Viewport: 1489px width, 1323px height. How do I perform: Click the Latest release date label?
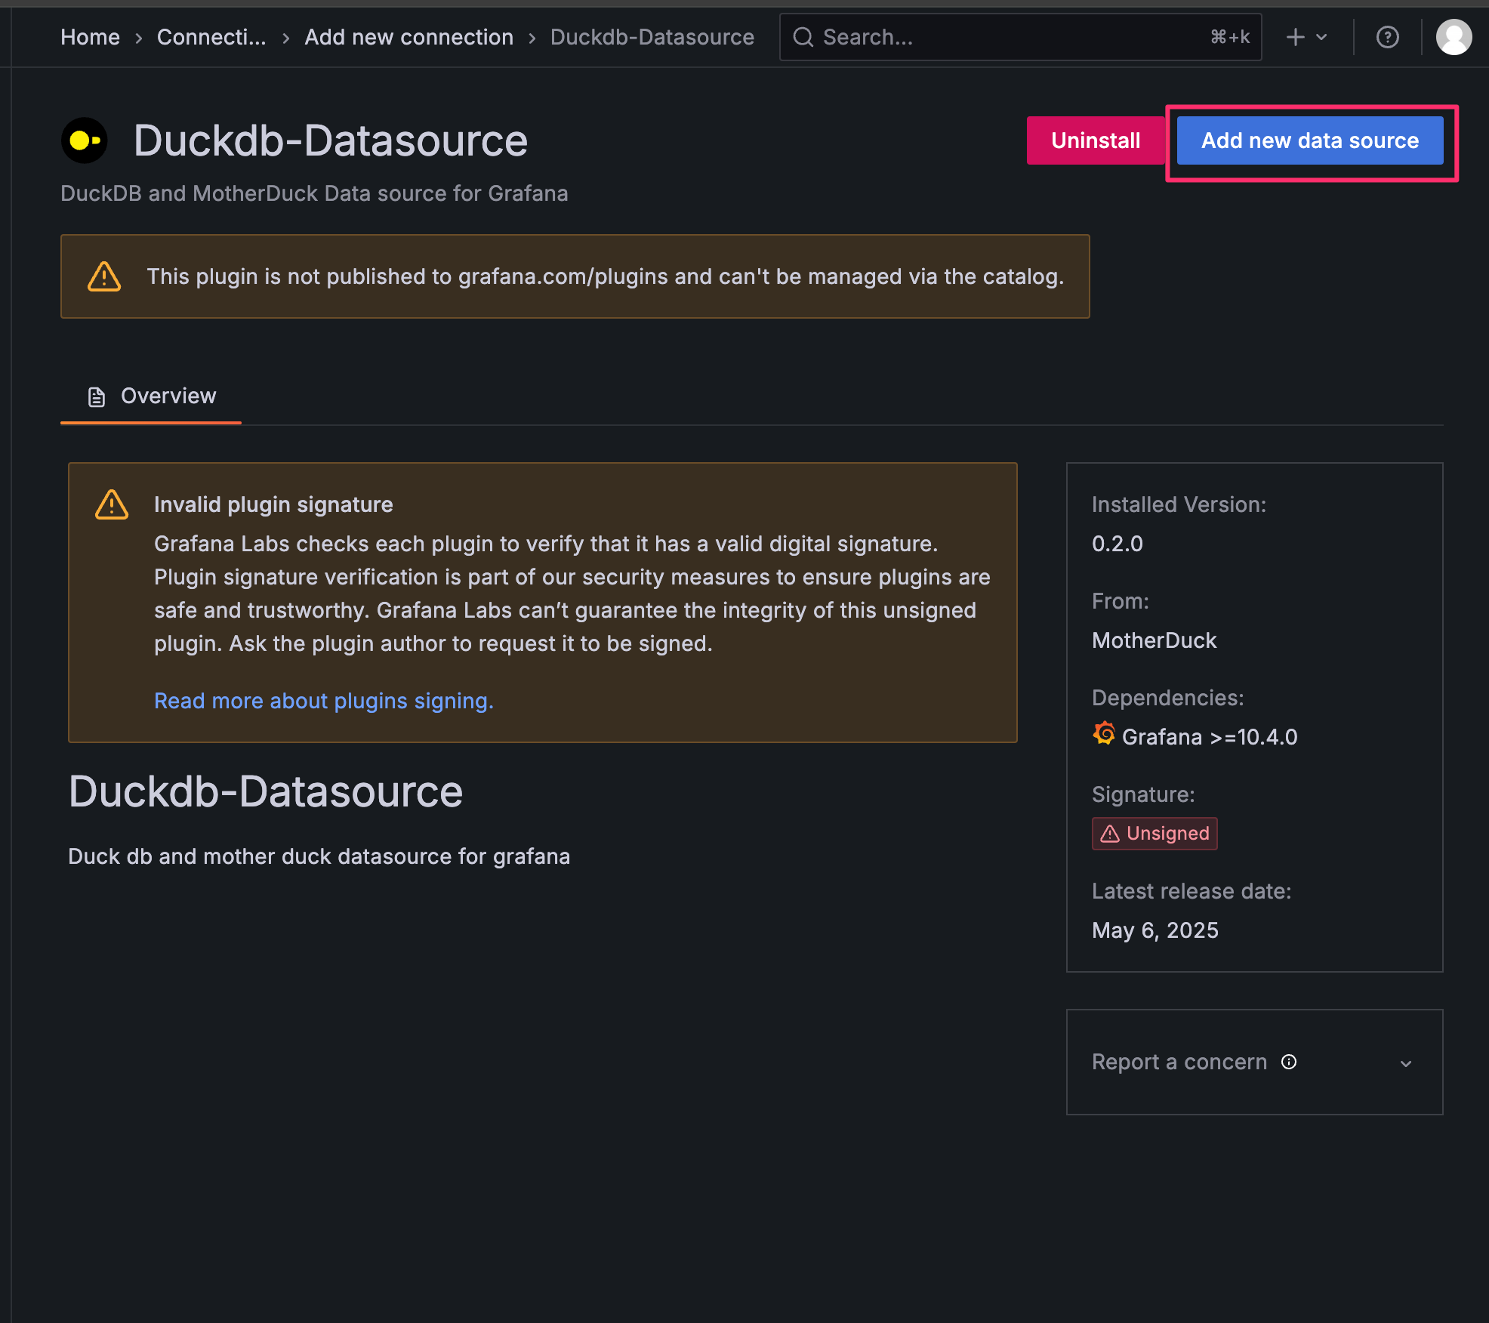(1192, 891)
